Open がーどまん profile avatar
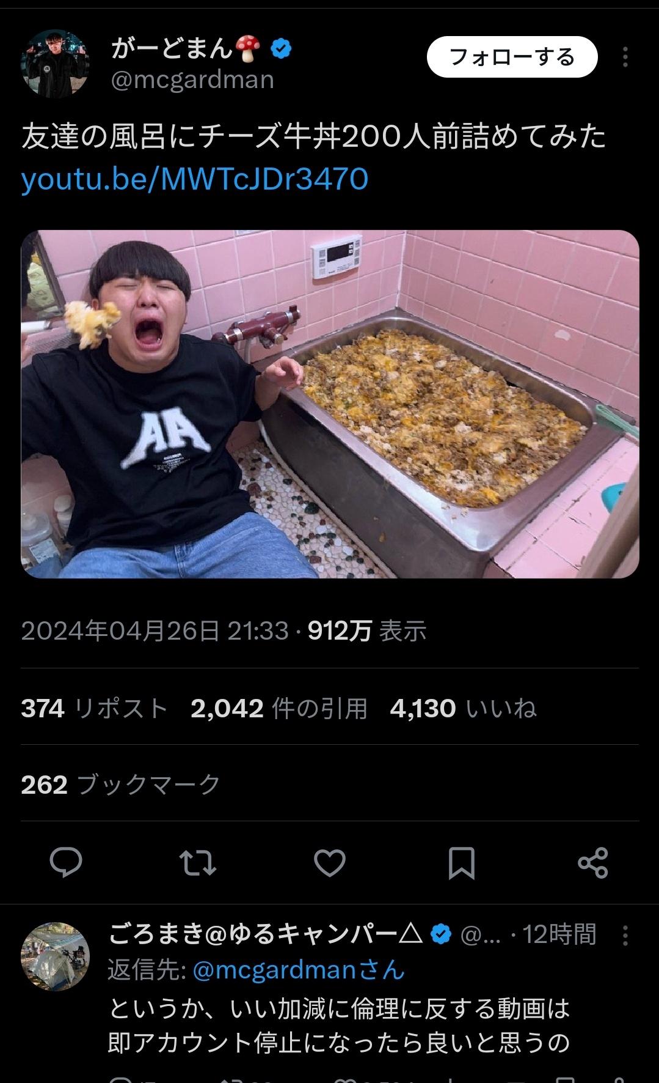 point(55,64)
